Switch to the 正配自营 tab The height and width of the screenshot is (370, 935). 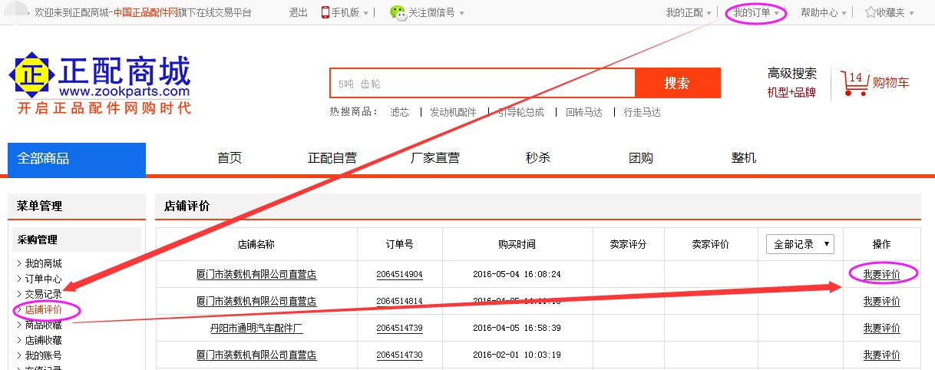pos(332,158)
